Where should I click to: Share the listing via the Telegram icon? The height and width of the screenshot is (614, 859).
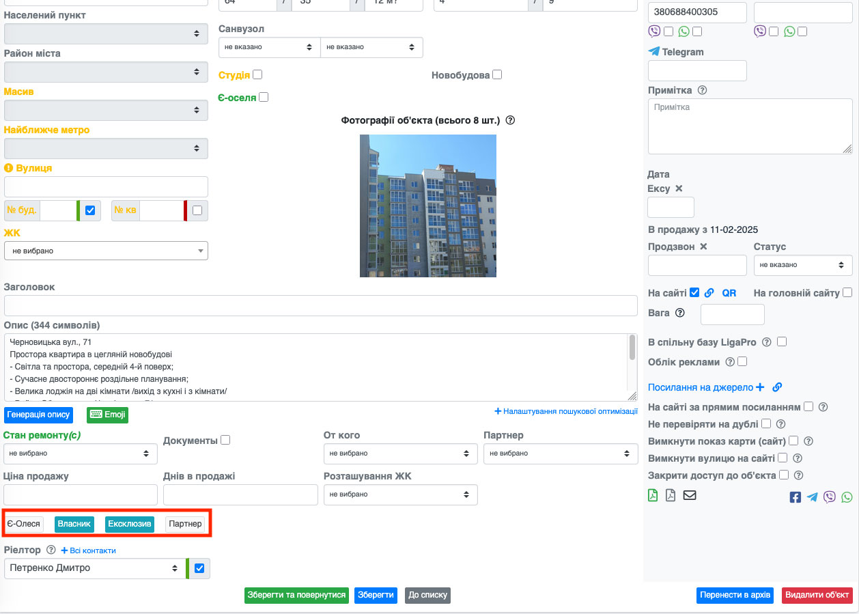click(x=813, y=497)
